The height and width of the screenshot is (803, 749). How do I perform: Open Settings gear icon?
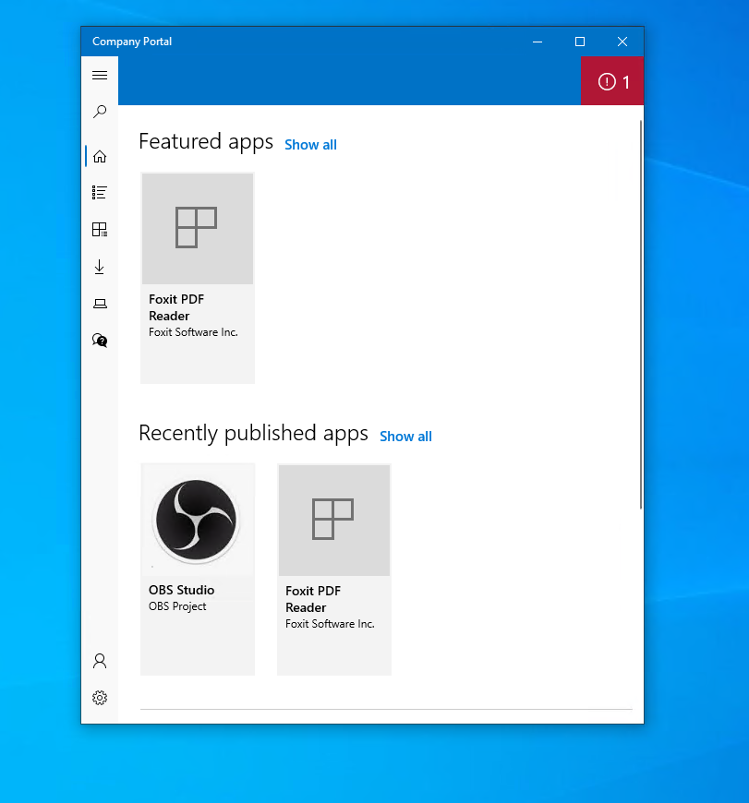[100, 698]
